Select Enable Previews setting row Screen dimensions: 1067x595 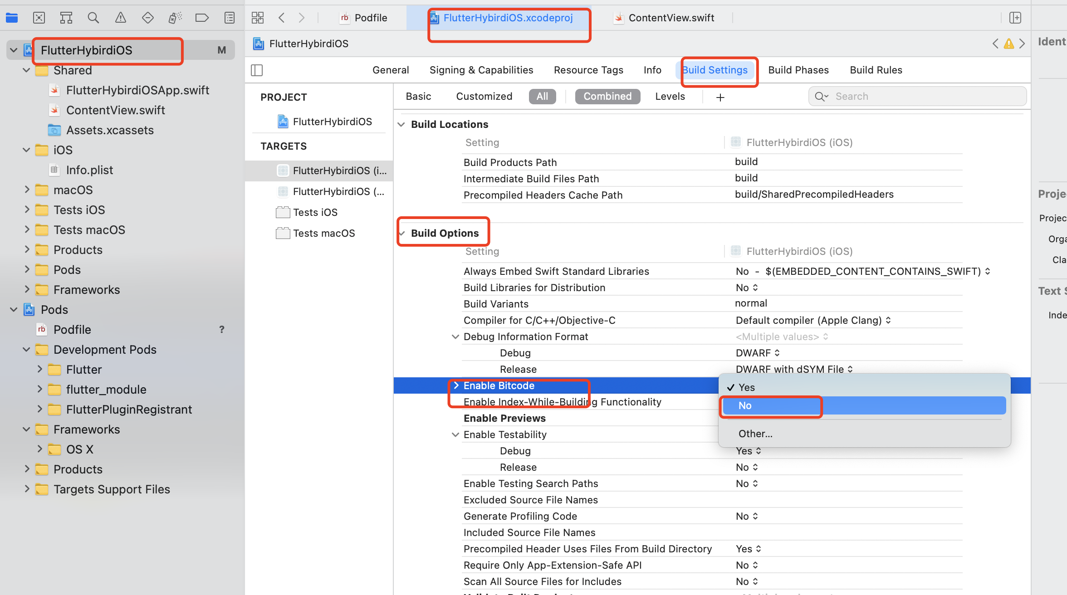[x=504, y=418]
